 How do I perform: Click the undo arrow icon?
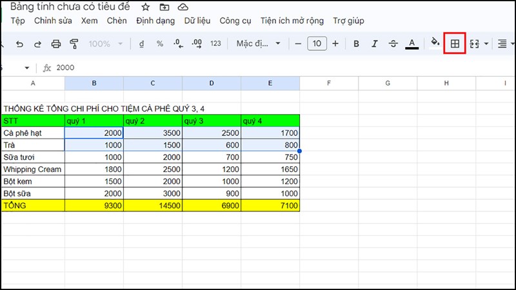[19, 44]
